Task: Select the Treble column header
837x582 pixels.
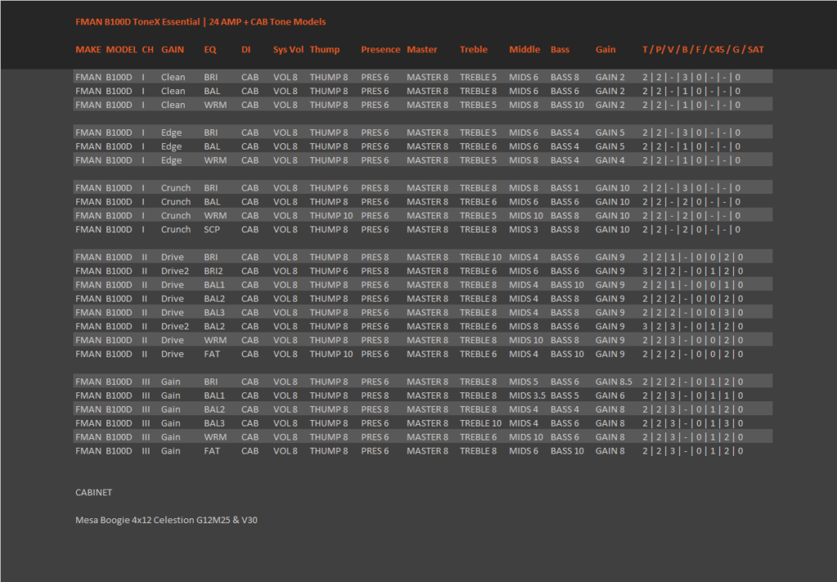Action: click(473, 50)
